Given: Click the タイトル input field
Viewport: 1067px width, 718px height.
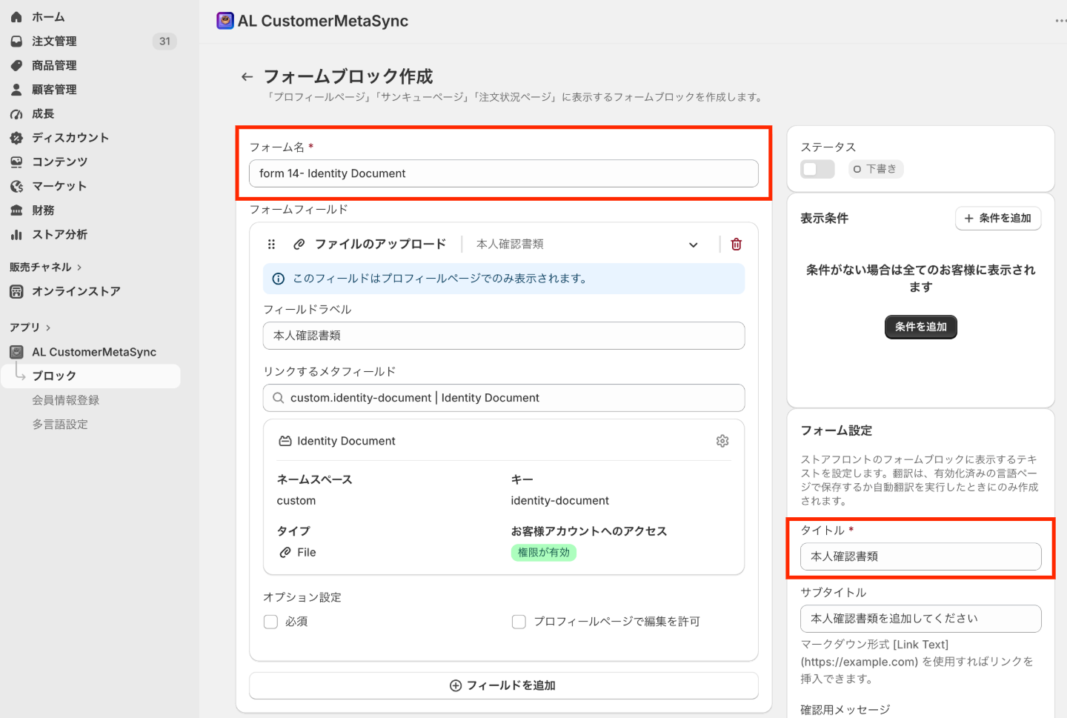Looking at the screenshot, I should click(x=921, y=556).
